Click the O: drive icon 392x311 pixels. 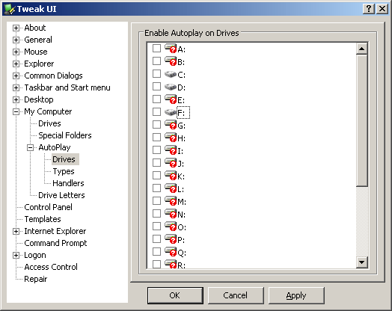click(x=171, y=227)
